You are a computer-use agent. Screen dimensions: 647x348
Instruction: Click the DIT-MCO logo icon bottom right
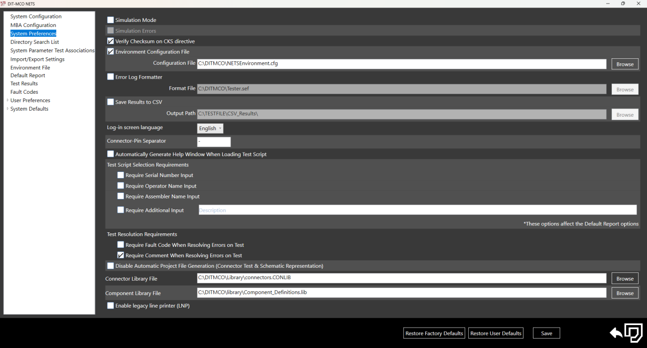[x=634, y=333]
